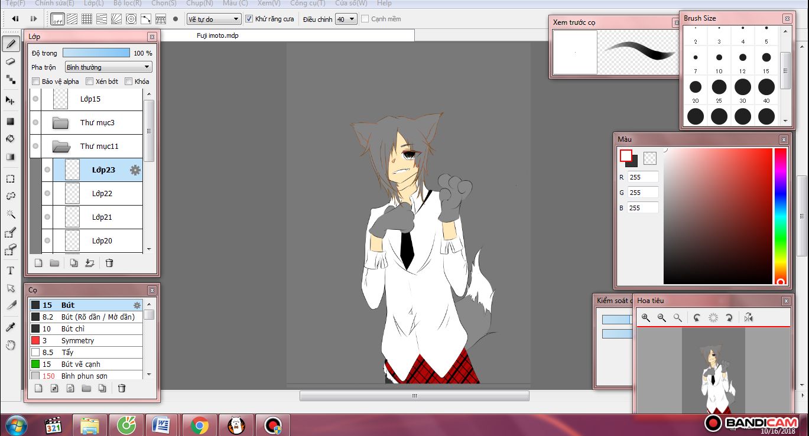Choose the Magic Wand selection tool
This screenshot has height=436, width=809.
pyautogui.click(x=10, y=214)
